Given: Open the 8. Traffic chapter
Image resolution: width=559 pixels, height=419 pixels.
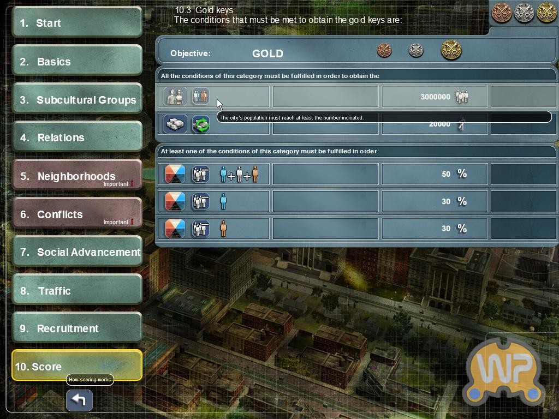Looking at the screenshot, I should pyautogui.click(x=78, y=290).
